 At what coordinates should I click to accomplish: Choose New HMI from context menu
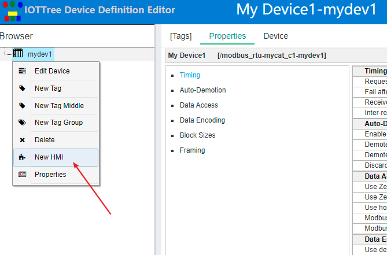click(x=56, y=157)
